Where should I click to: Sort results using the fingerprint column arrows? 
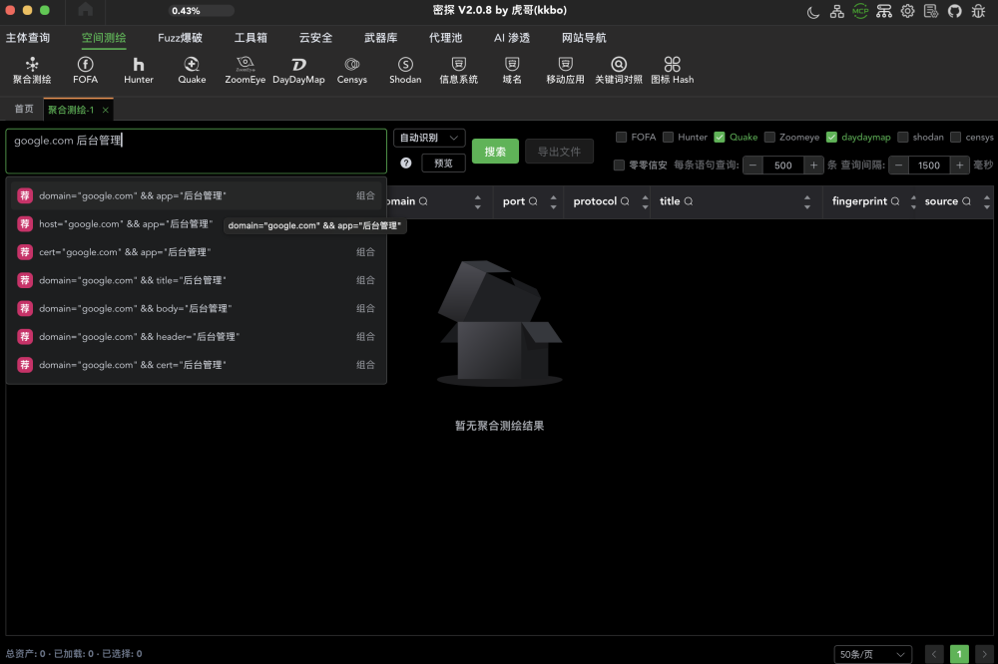[913, 201]
